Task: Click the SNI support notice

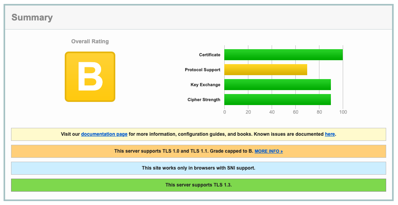Action: (x=199, y=168)
